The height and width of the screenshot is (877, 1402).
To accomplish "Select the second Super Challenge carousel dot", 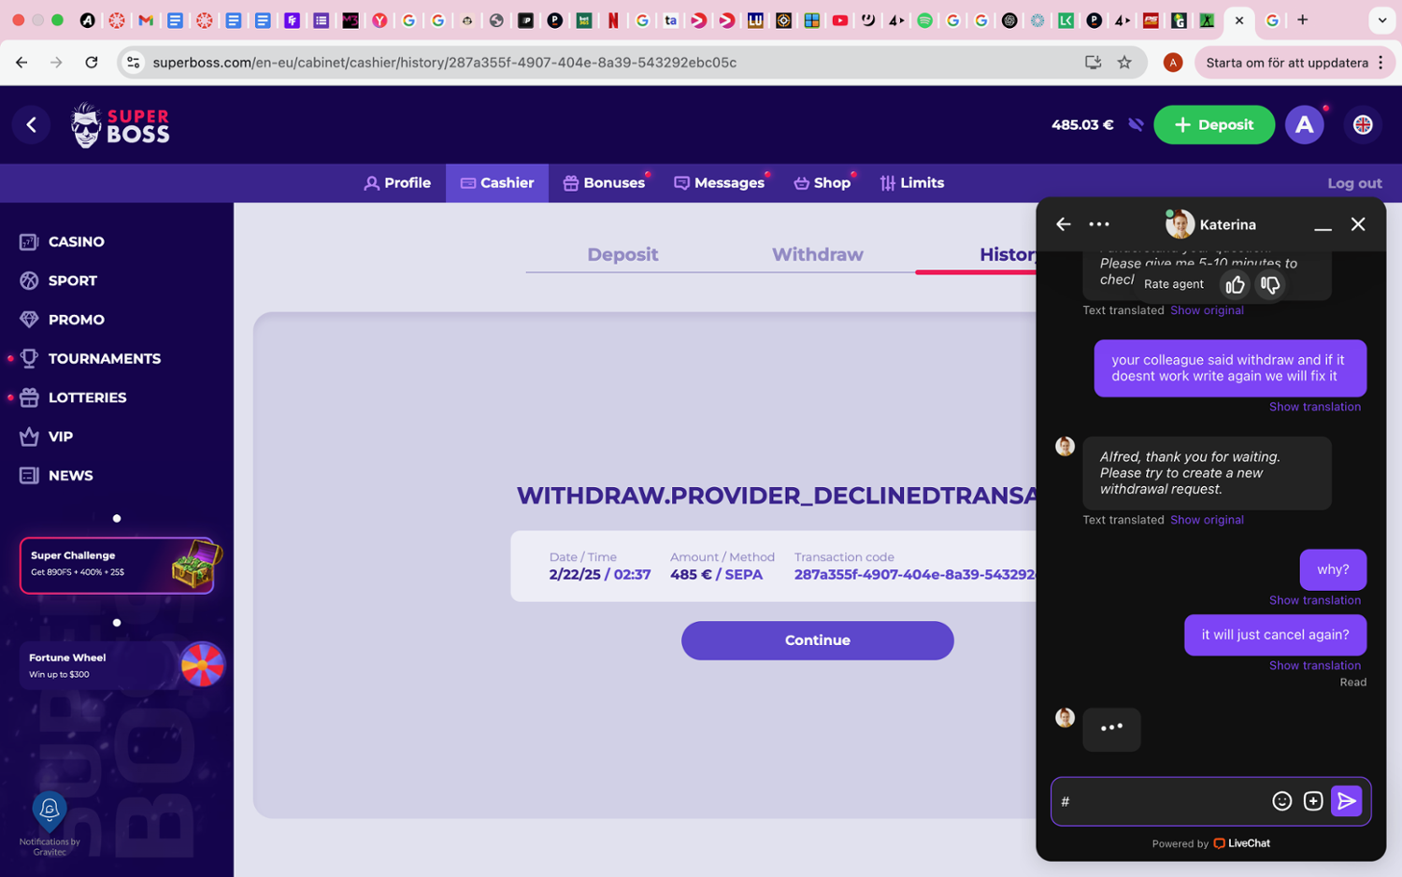I will pyautogui.click(x=117, y=623).
